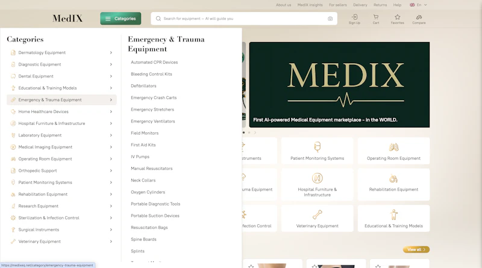The image size is (482, 268).
Task: Expand Dental Equipment chevron
Action: [x=111, y=76]
